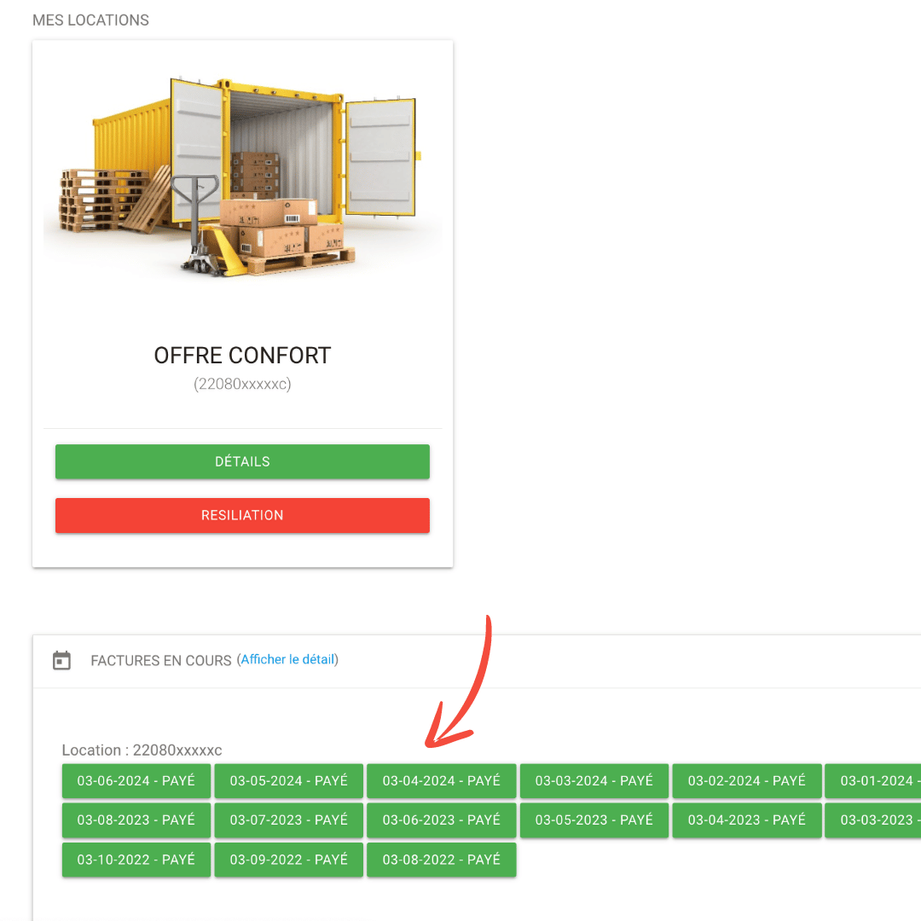The image size is (921, 921).
Task: Open invoice 03-05-2024 - PAYÉ
Action: click(x=289, y=780)
